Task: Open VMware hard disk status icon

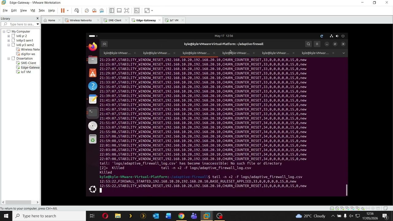Action: [x=332, y=208]
